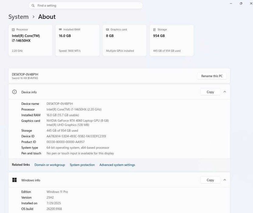Click 'Pen and touch' label

[x=31, y=153]
